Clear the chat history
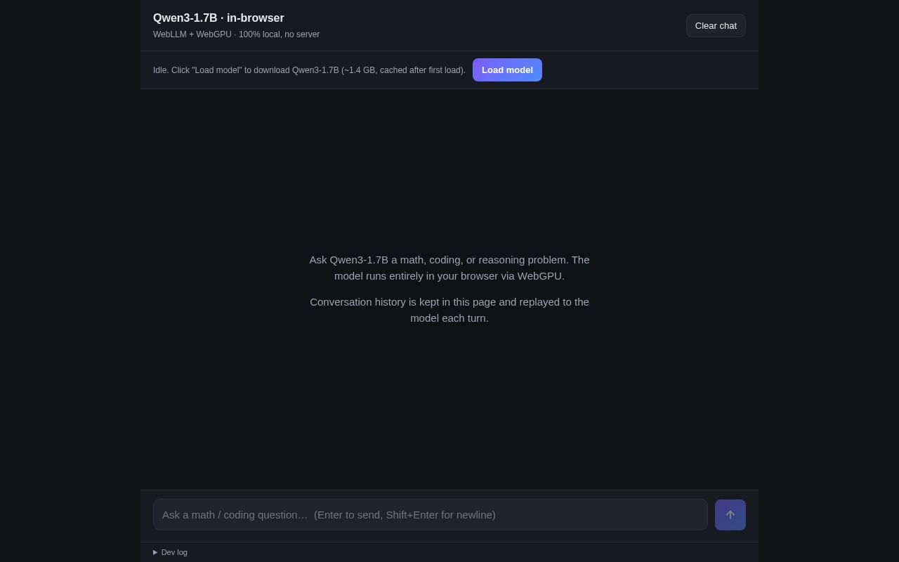 point(716,26)
